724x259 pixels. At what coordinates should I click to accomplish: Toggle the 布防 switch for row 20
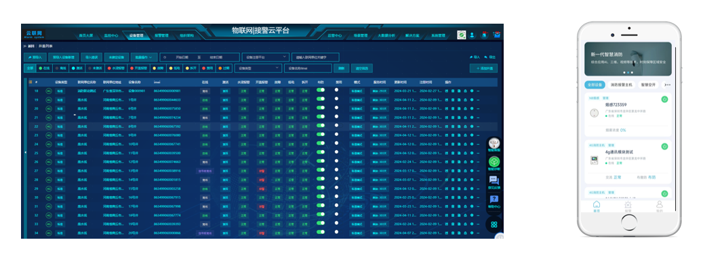321,108
